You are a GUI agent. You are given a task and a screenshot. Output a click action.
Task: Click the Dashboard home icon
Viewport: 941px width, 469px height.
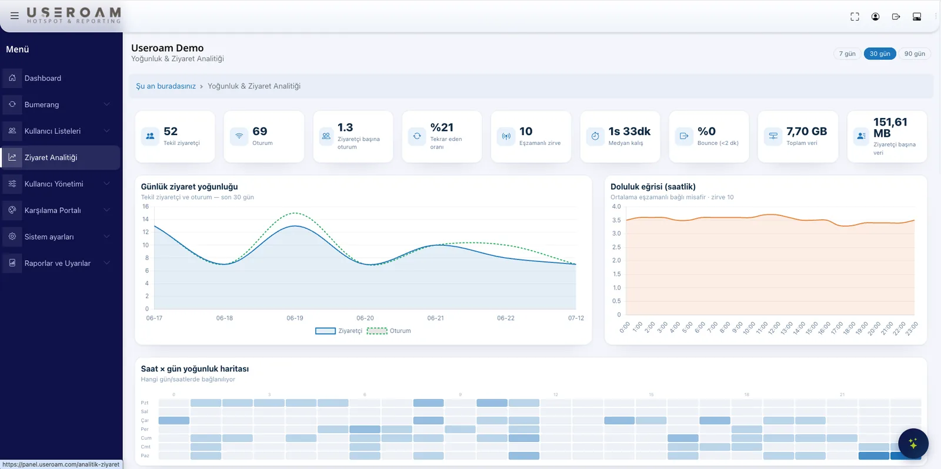[12, 78]
